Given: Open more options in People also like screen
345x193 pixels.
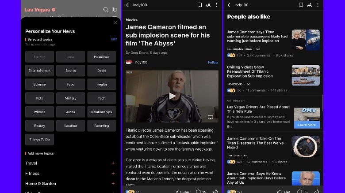Looking at the screenshot, I should pos(318,5).
